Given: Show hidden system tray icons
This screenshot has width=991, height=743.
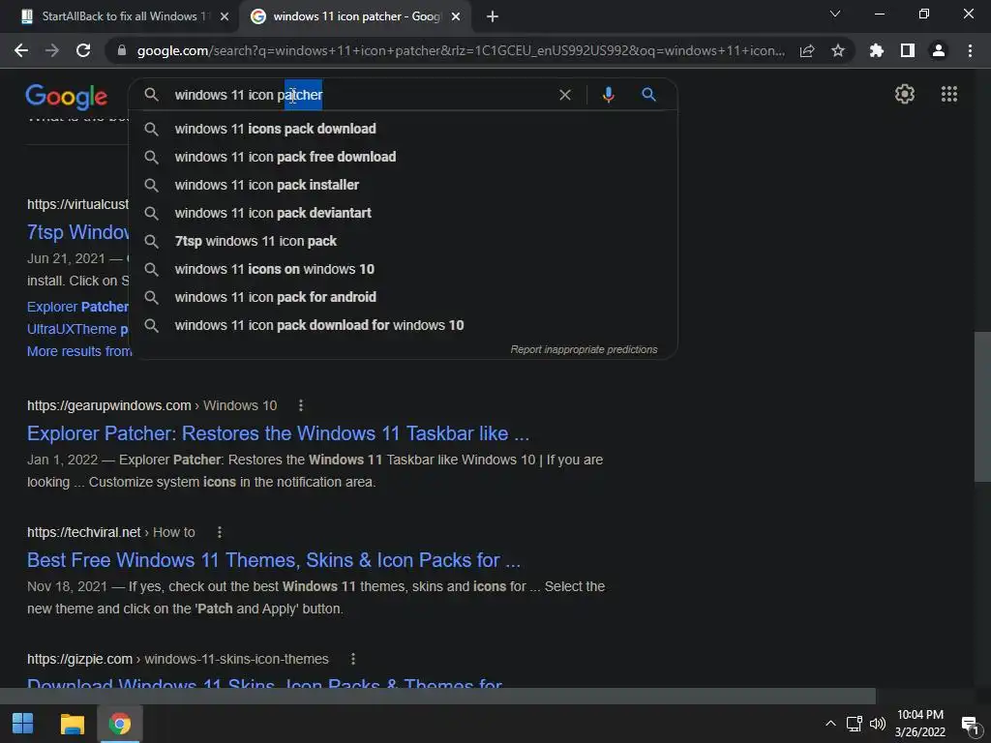Looking at the screenshot, I should click(x=830, y=724).
